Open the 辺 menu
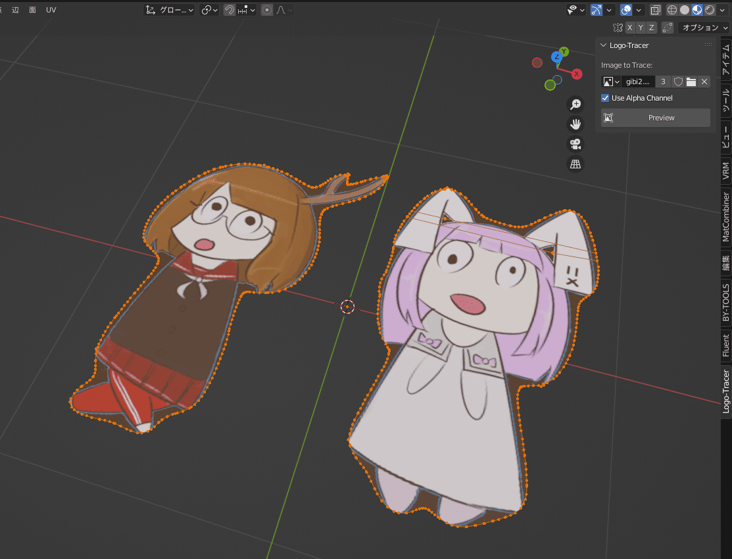The image size is (732, 559). [15, 10]
